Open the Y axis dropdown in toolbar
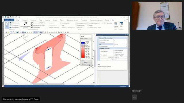Image resolution: width=184 pixels, height=103 pixels. pos(27,32)
